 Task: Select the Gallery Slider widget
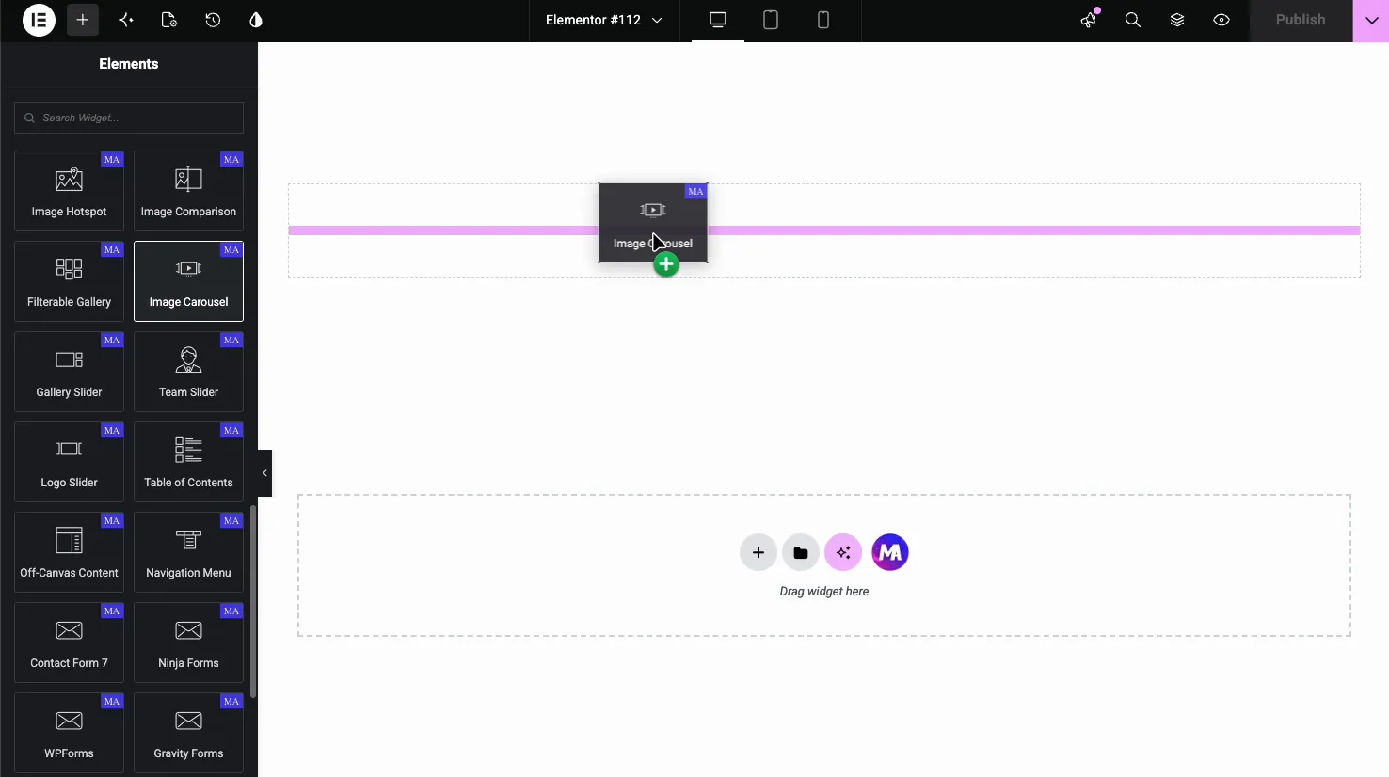point(69,372)
